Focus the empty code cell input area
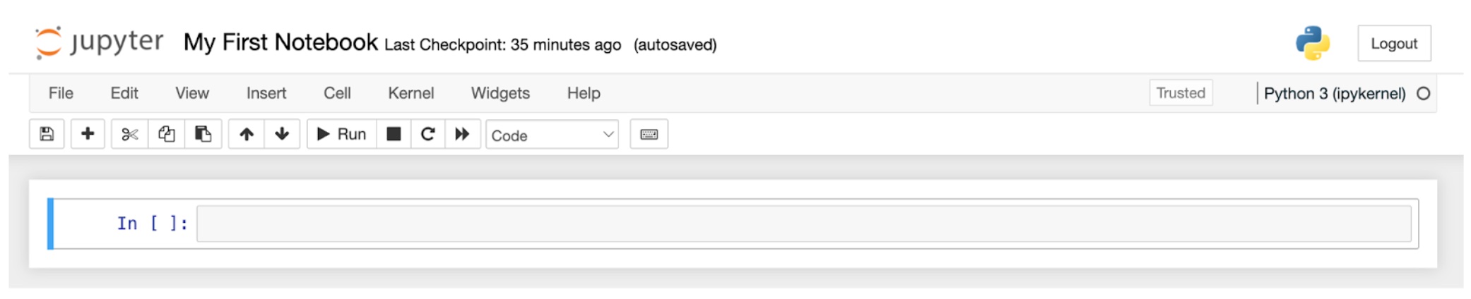 coord(804,224)
